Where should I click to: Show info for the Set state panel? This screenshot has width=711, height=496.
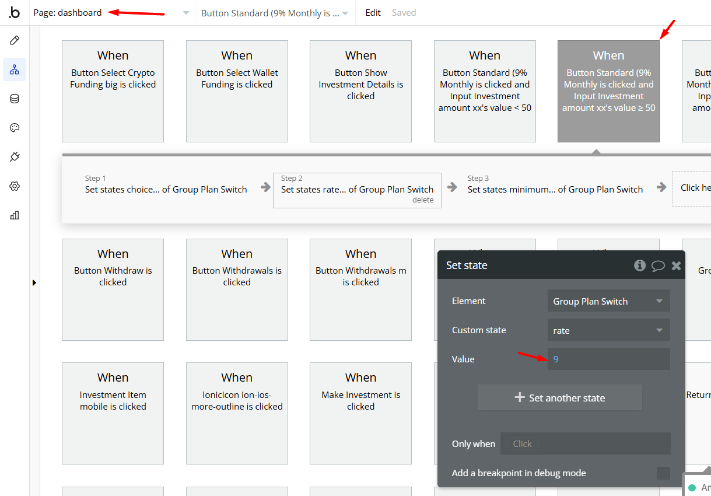(640, 266)
